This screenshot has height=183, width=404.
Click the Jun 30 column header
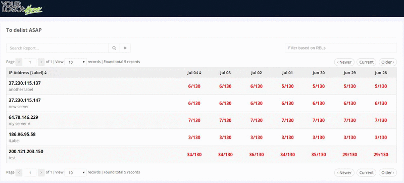click(x=319, y=73)
